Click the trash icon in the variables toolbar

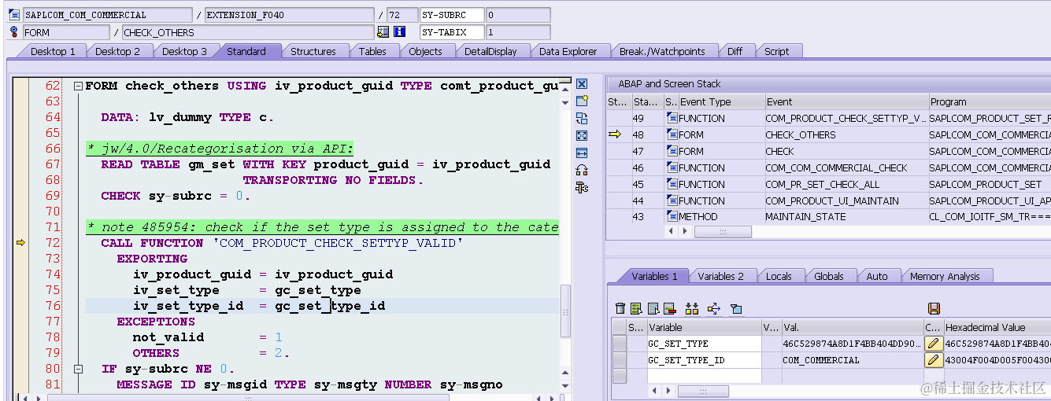point(620,308)
